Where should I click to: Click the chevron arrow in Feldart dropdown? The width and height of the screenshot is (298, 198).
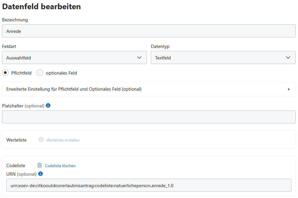tap(139, 58)
